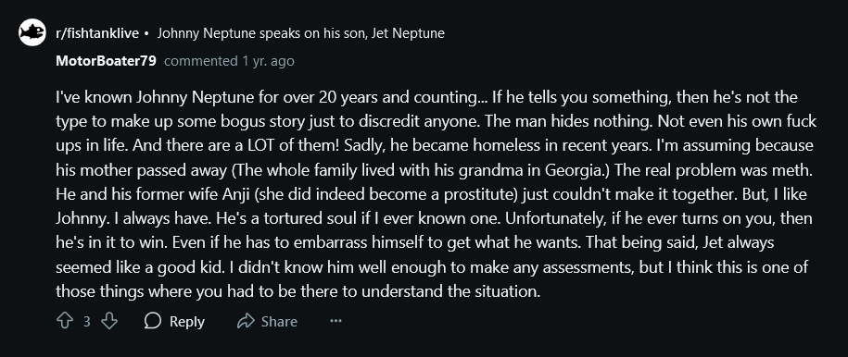Click the fishtanklive fish avatar icon
The height and width of the screenshot is (357, 848).
[32, 32]
